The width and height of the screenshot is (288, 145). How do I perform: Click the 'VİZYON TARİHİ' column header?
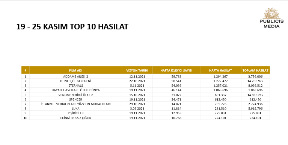tap(137, 70)
